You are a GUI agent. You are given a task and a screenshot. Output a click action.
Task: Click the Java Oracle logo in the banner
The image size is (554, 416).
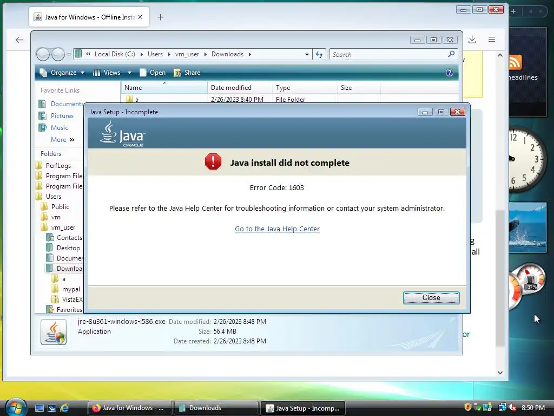click(x=123, y=134)
